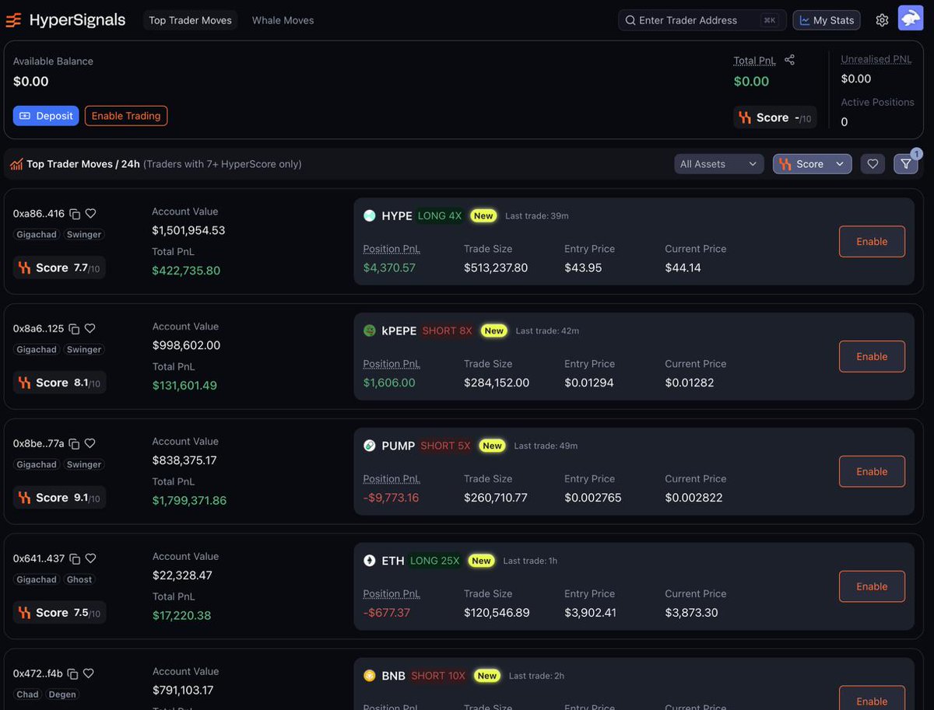
Task: Click LONG 4X label on HYPE
Action: (440, 216)
